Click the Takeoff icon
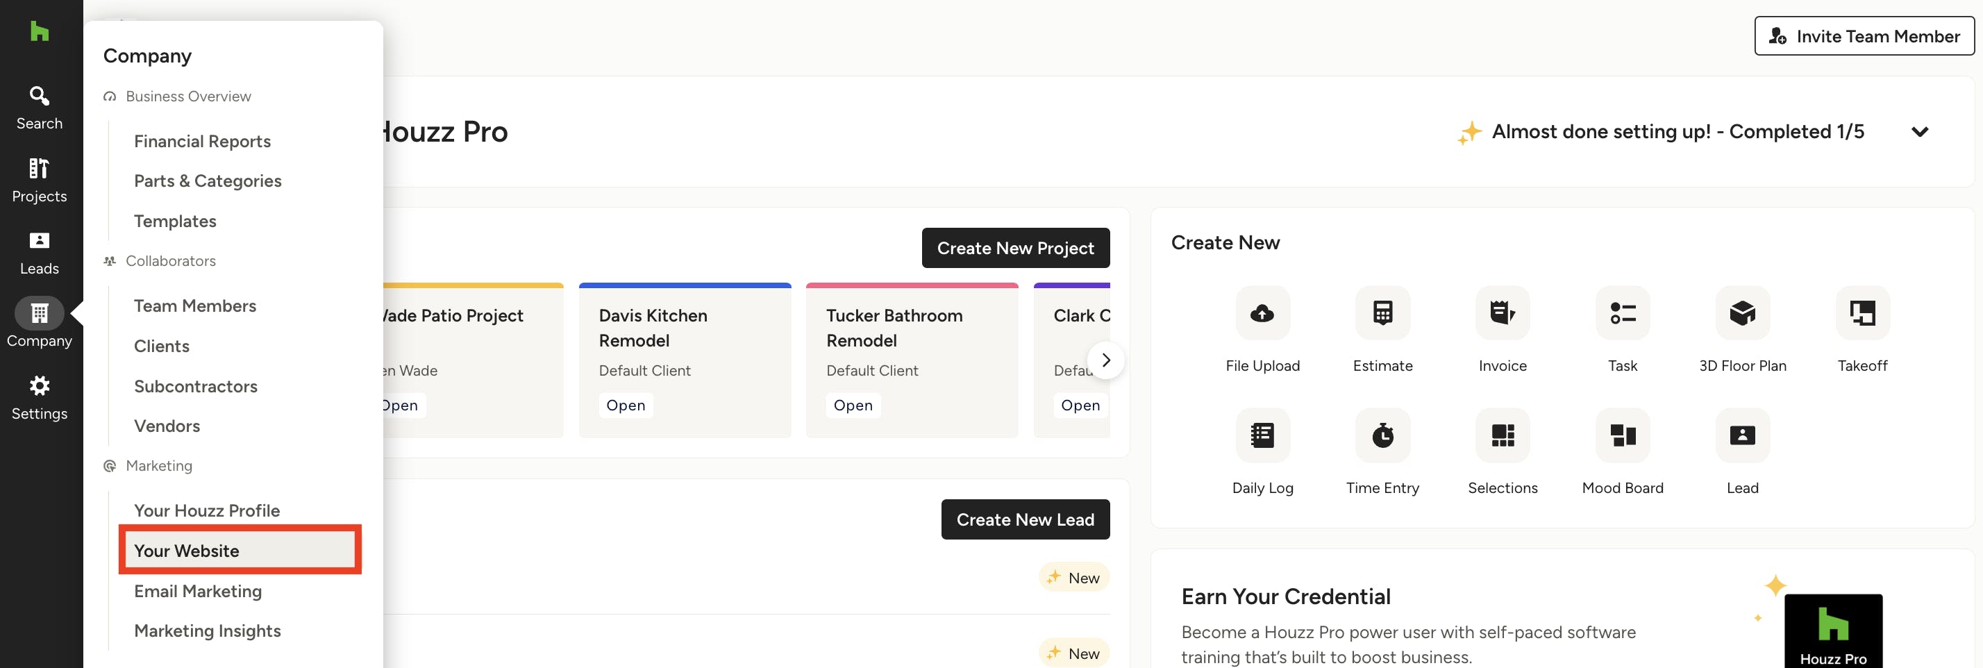Viewport: 1983px width, 668px height. point(1862,312)
